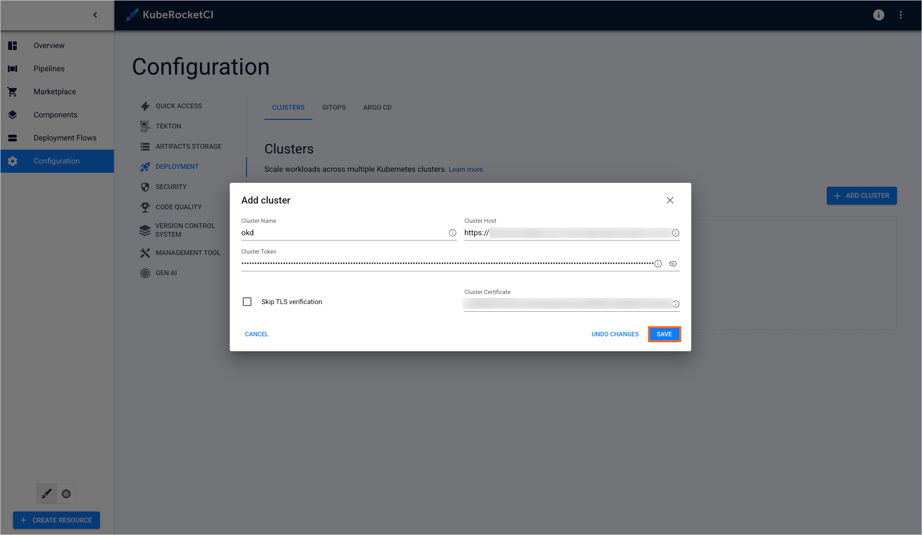Switch to the GitOps tab
The width and height of the screenshot is (922, 535).
coord(334,107)
